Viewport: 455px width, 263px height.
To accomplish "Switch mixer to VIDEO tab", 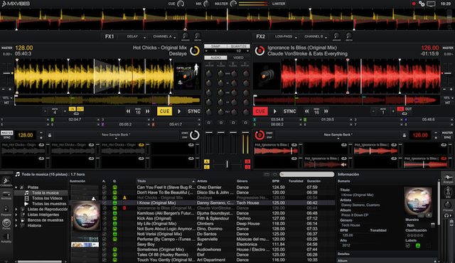I will (x=239, y=58).
